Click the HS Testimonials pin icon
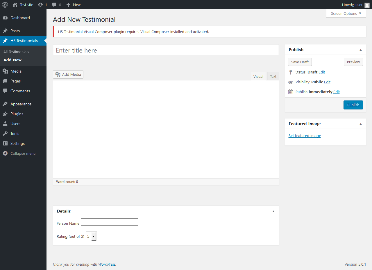 point(5,41)
